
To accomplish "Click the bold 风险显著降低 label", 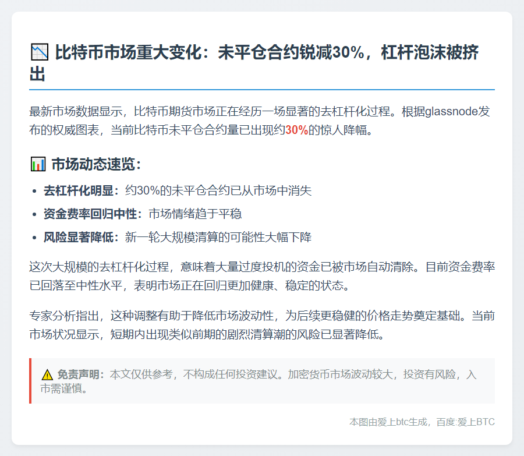I will click(x=81, y=238).
